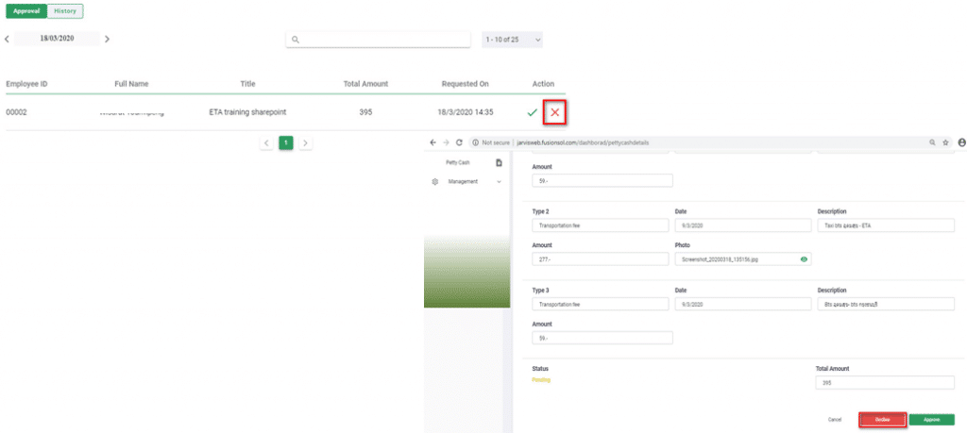Expand the Management sidebar menu chevron
Image resolution: width=967 pixels, height=433 pixels.
pyautogui.click(x=499, y=181)
